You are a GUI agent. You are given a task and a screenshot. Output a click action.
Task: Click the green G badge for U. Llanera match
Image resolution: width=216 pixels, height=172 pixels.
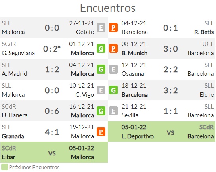(x=101, y=111)
